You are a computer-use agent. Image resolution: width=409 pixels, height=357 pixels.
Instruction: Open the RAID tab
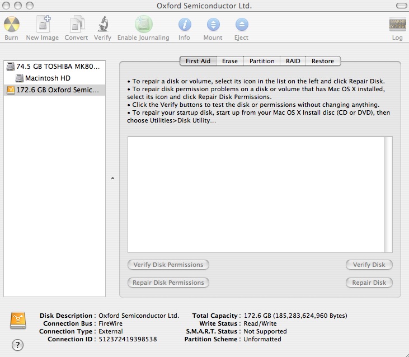coord(293,61)
